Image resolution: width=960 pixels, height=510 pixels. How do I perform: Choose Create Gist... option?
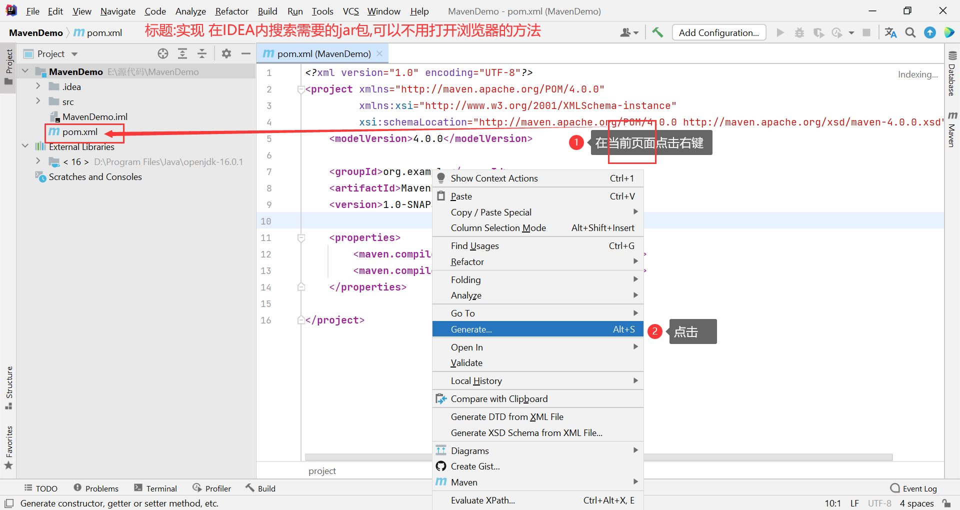pyautogui.click(x=537, y=466)
